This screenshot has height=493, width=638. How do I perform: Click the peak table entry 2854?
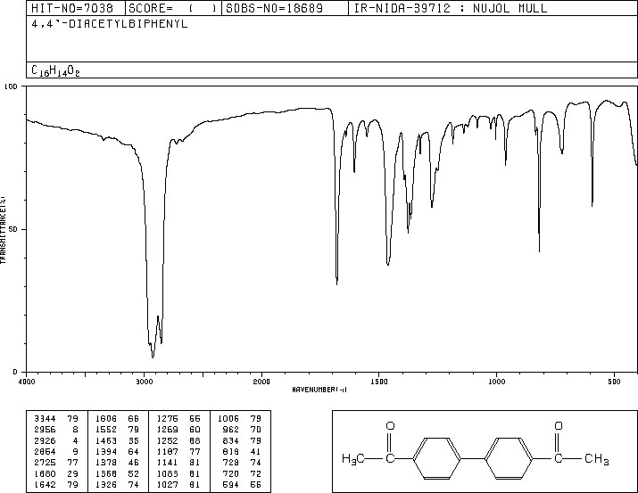point(45,451)
